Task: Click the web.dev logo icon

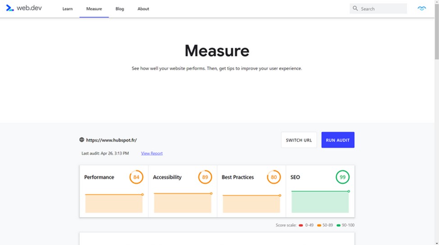Action: tap(10, 8)
